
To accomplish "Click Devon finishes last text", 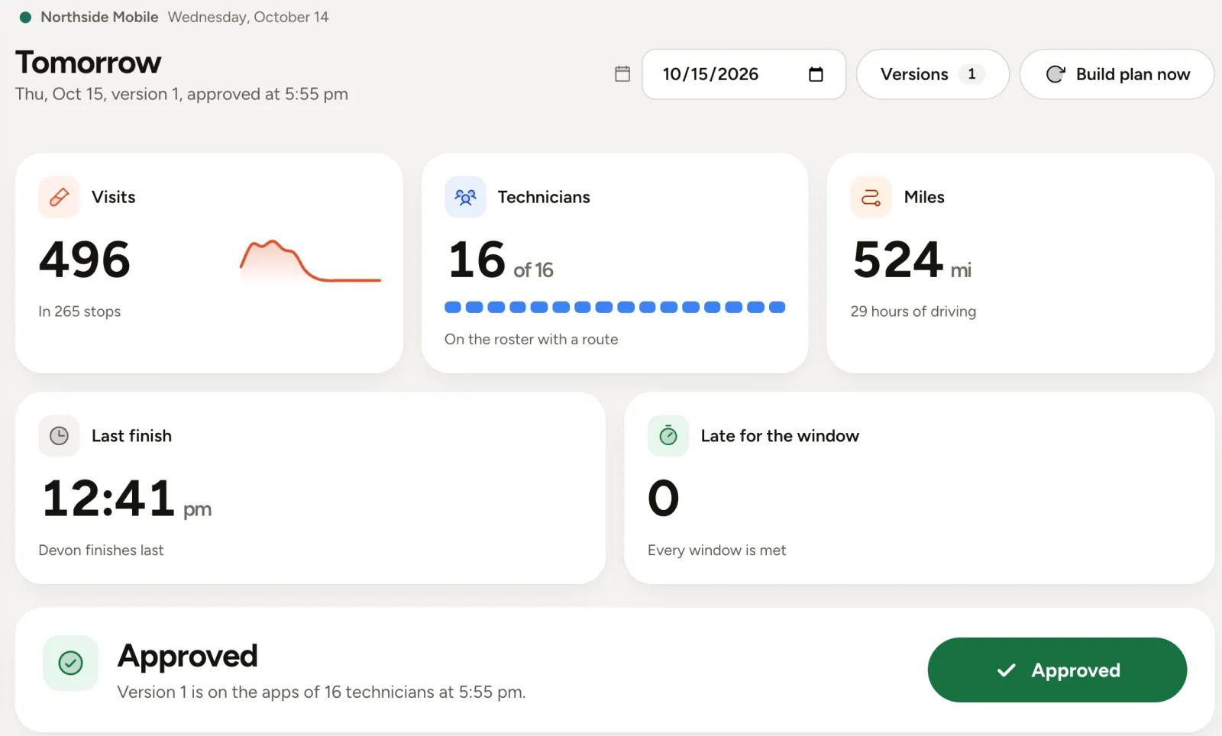I will click(x=101, y=550).
